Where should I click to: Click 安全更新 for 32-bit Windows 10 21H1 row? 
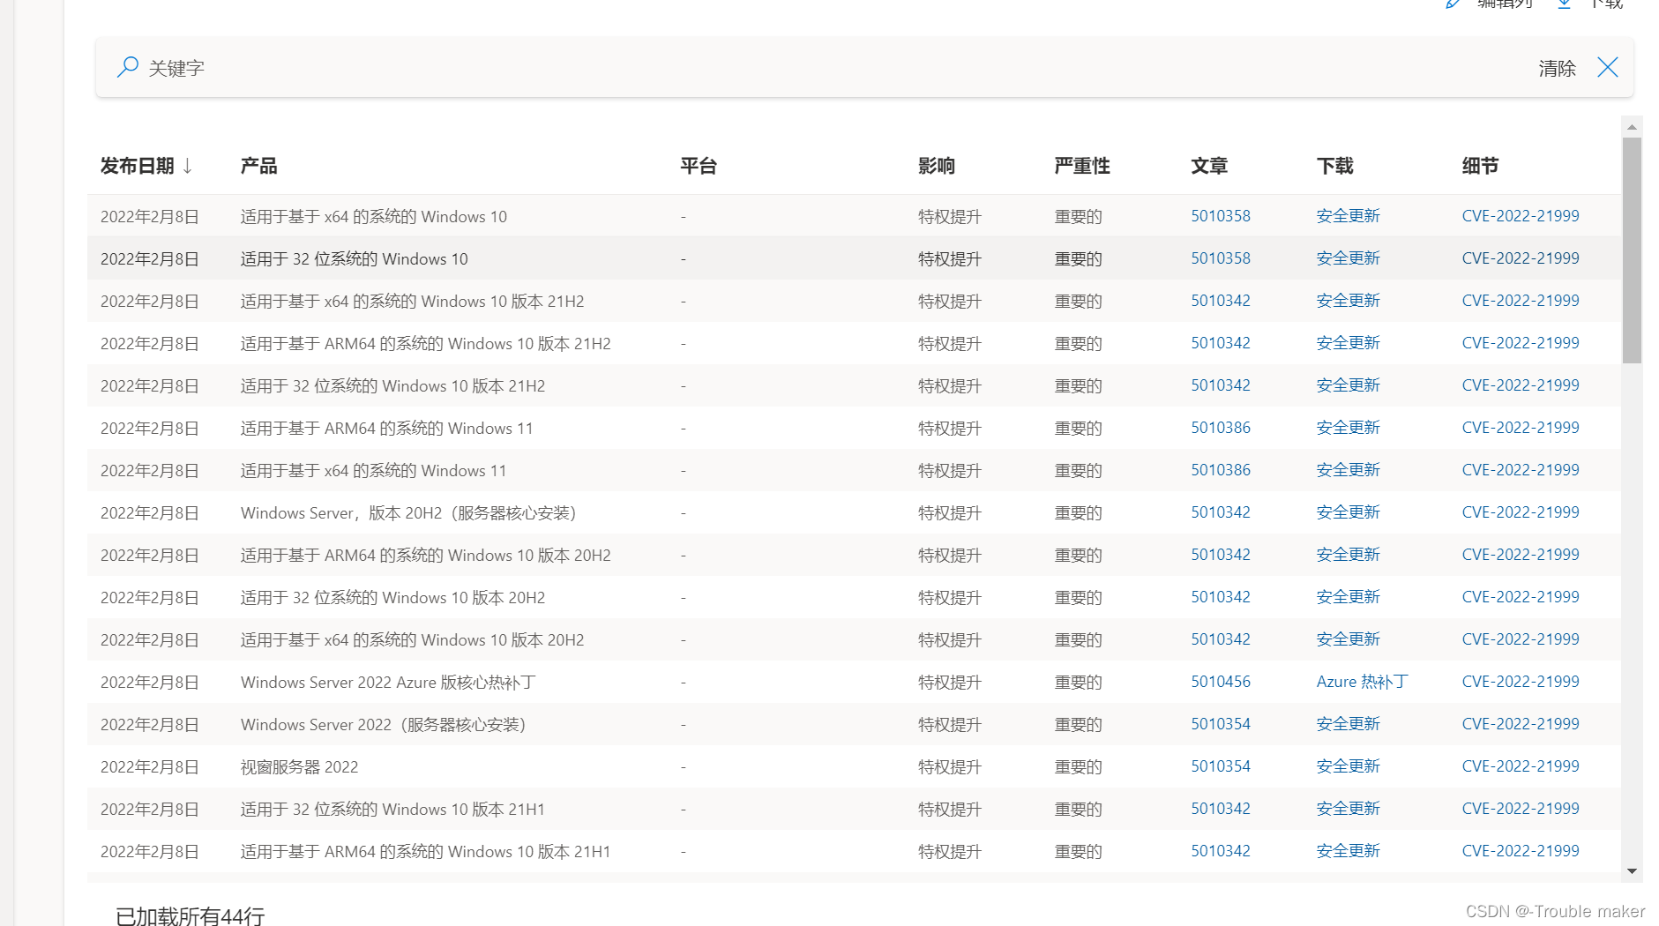coord(1348,809)
